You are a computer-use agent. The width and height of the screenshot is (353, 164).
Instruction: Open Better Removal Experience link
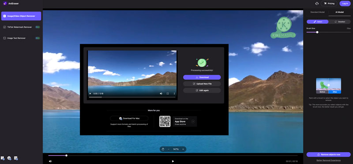tap(328, 160)
